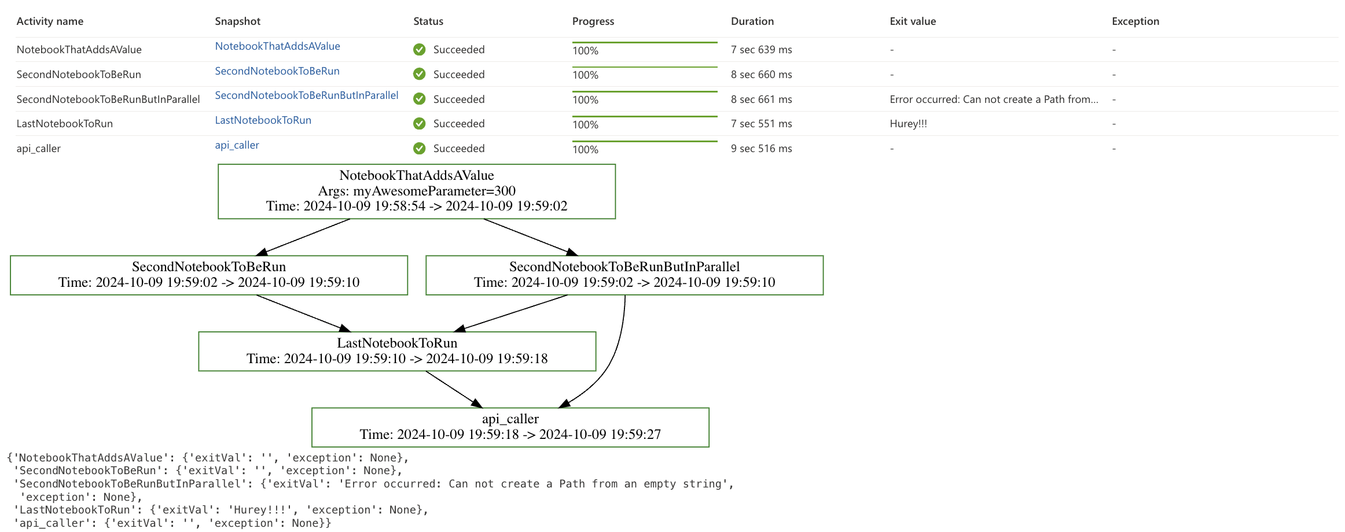
Task: Select the NotebookThatAddsAValue graph node
Action: tap(416, 191)
